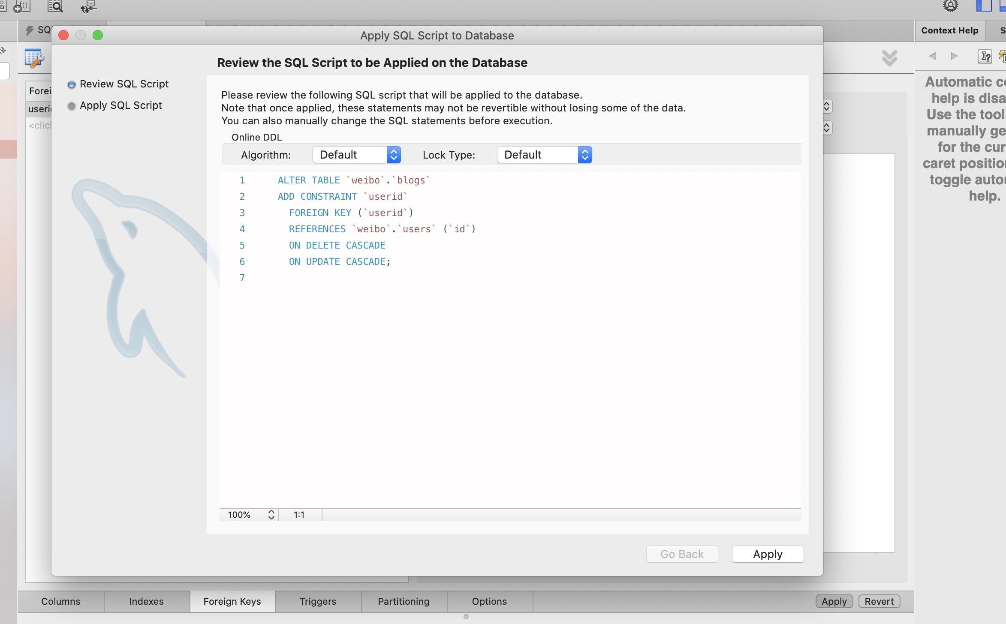Open the preferences gear icon
1006x624 pixels.
pos(951,6)
